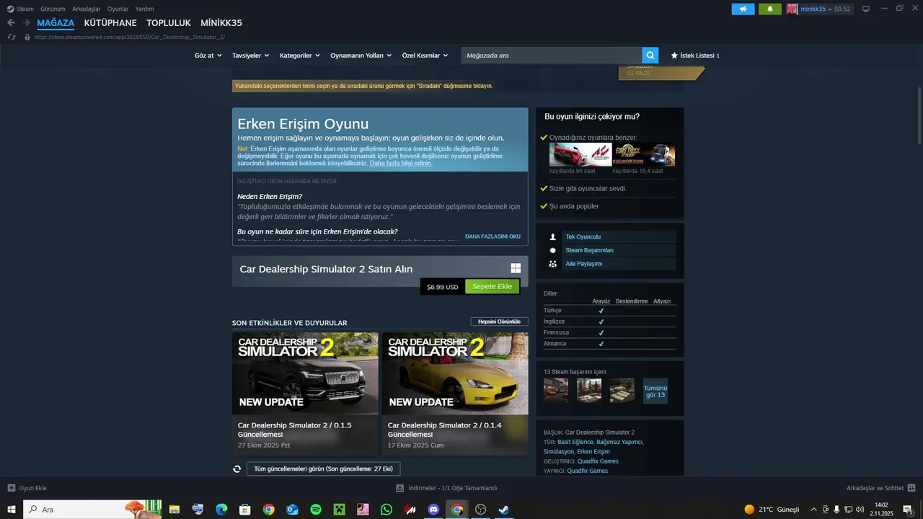The height and width of the screenshot is (519, 923).
Task: Click the Basit Eğlence genre link
Action: click(575, 442)
